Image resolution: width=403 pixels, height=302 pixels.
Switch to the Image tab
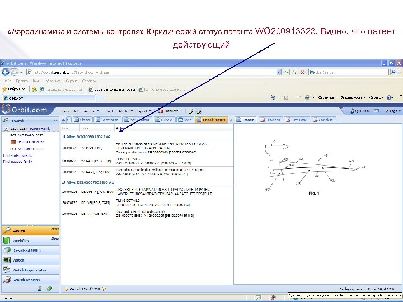coord(246,120)
